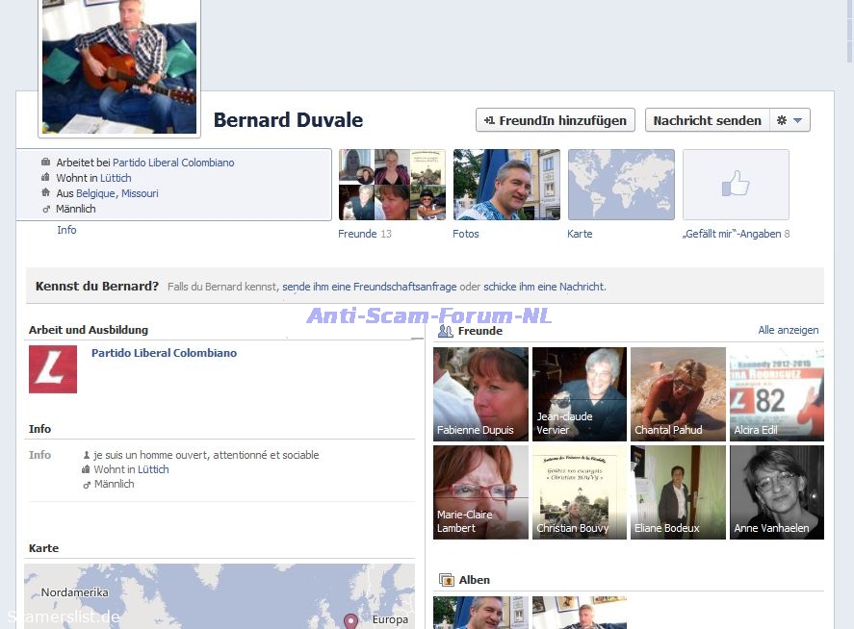Click sende ihm eine Freundschaftsanfrage link
The width and height of the screenshot is (854, 629).
pyautogui.click(x=369, y=287)
